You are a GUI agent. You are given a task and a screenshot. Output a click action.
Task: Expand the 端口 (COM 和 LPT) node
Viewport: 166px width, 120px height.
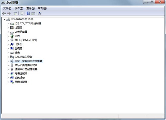tap(8, 40)
